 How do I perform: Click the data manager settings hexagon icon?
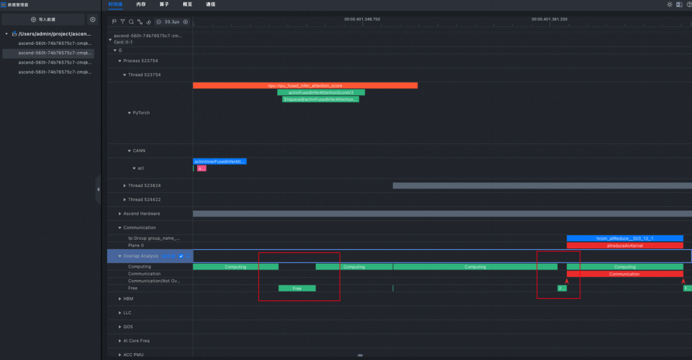tap(93, 19)
